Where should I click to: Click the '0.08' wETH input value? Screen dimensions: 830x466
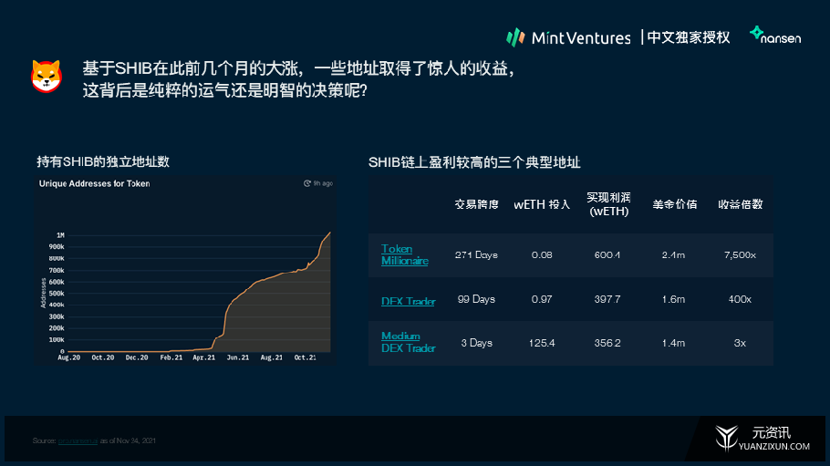click(x=542, y=254)
